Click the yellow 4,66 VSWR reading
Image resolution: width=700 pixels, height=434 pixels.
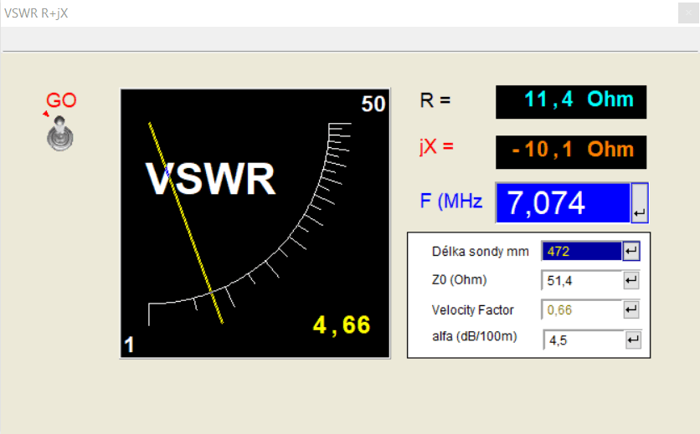341,324
